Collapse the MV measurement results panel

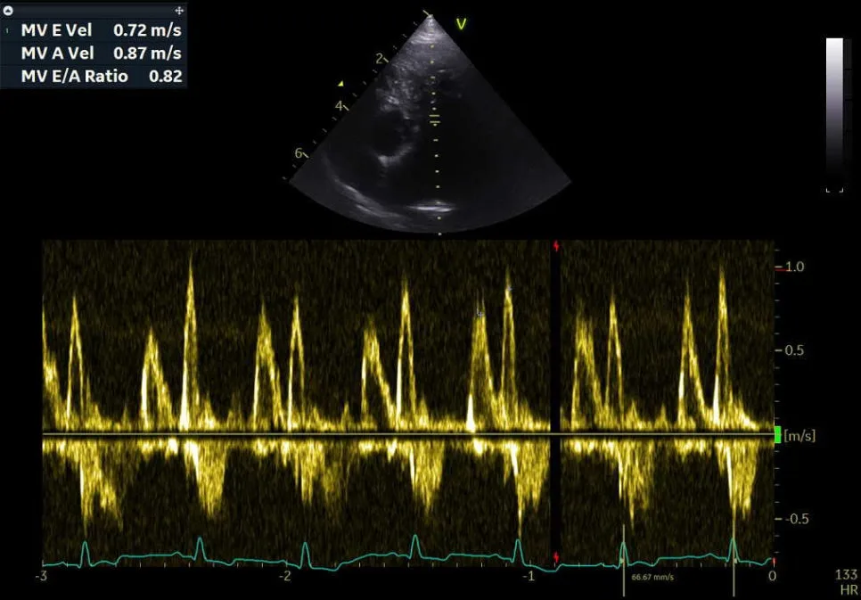click(8, 11)
